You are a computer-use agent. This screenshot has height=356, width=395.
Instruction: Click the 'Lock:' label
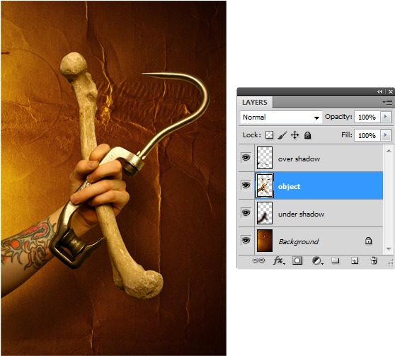252,135
